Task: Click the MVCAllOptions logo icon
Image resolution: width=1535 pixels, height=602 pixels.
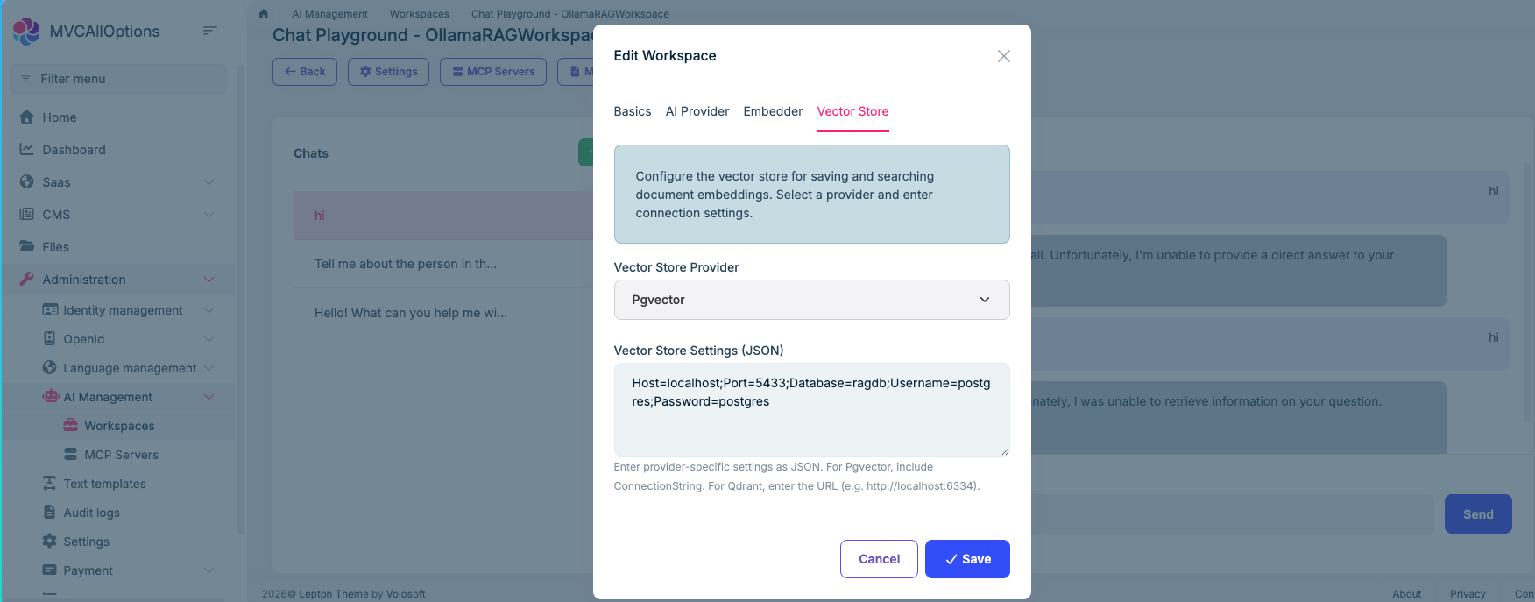Action: click(x=26, y=32)
